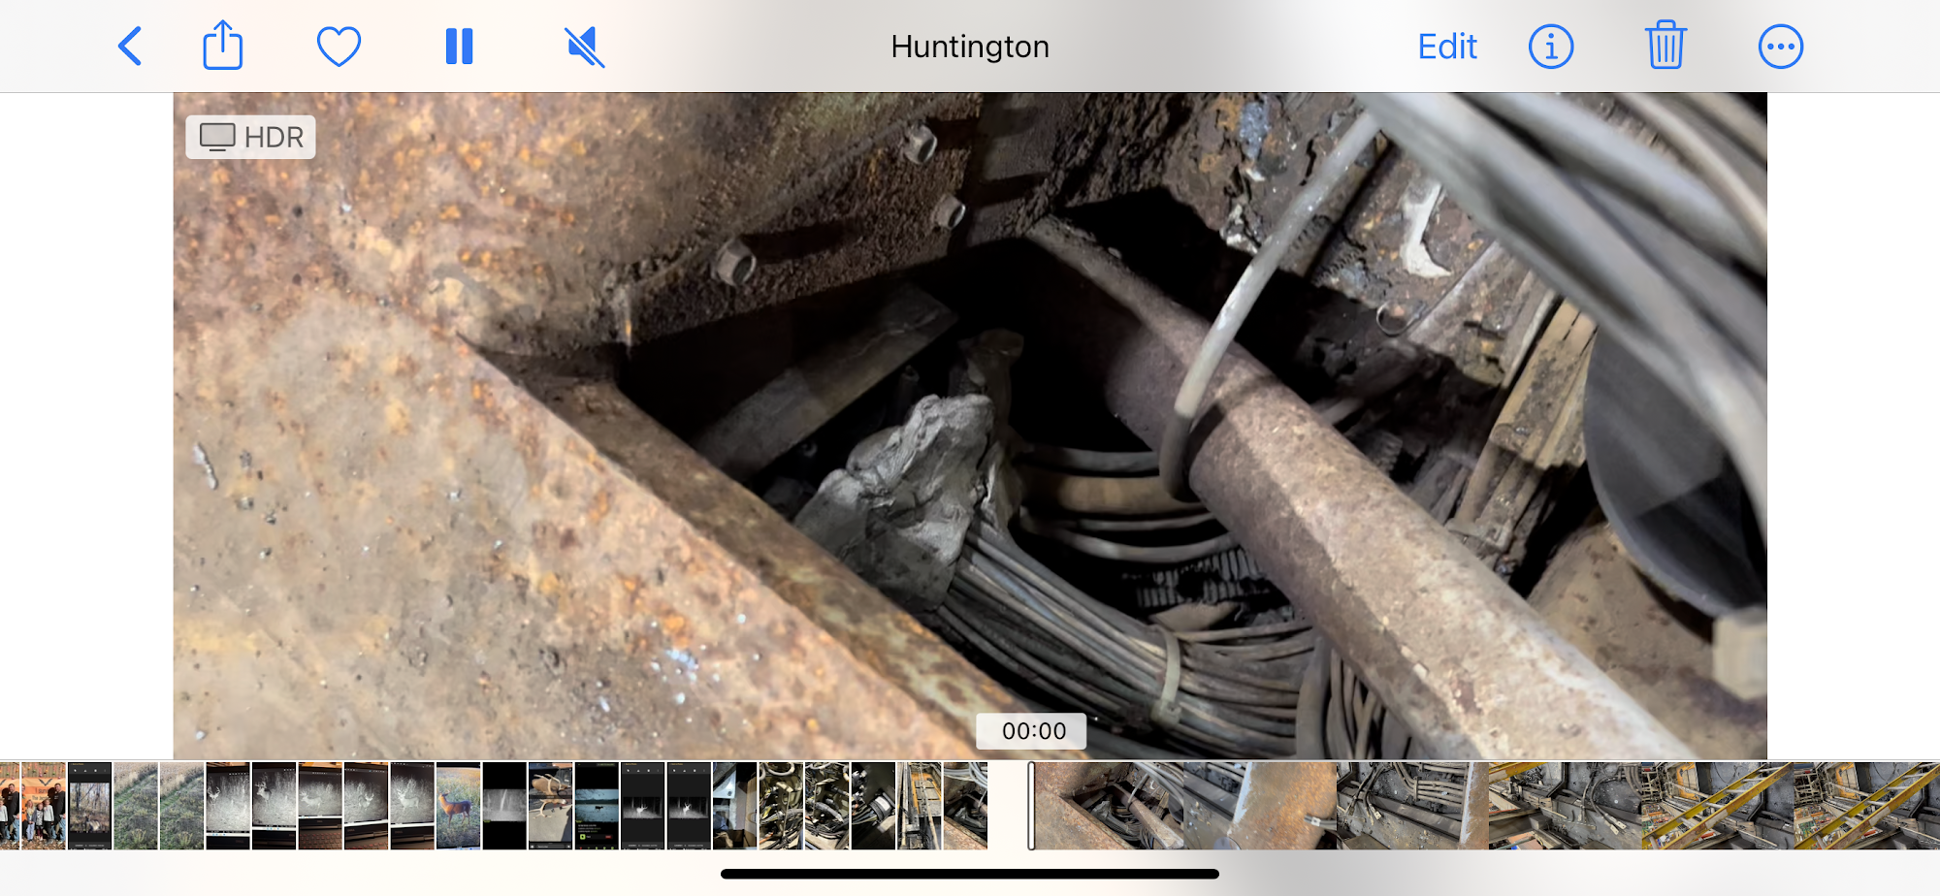Select the screenshot thumbnail showing forest photo

(x=90, y=806)
